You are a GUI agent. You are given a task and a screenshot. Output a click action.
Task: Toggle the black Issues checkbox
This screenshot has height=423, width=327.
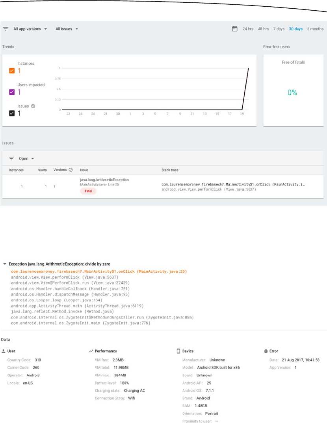pyautogui.click(x=12, y=114)
